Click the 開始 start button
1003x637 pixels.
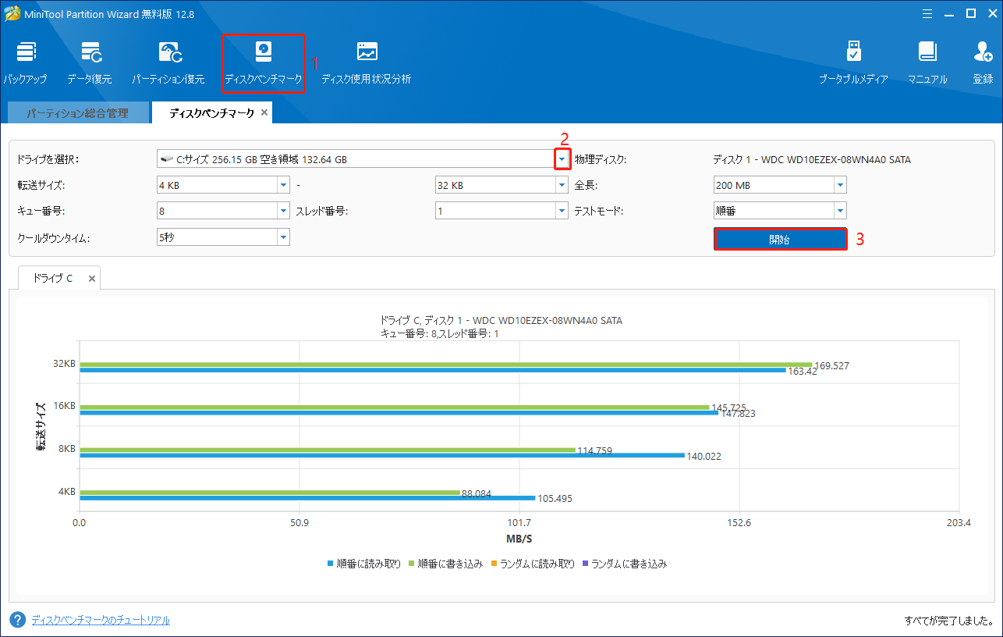780,239
